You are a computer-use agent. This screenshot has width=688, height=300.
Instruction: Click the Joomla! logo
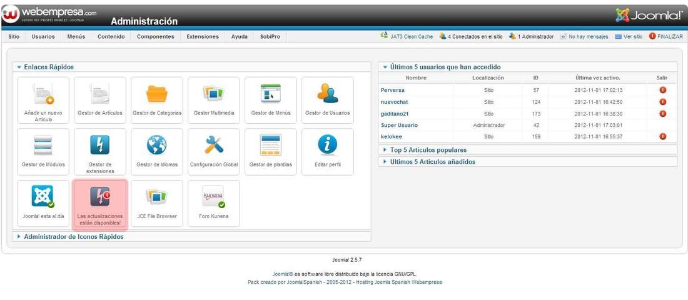click(x=649, y=16)
